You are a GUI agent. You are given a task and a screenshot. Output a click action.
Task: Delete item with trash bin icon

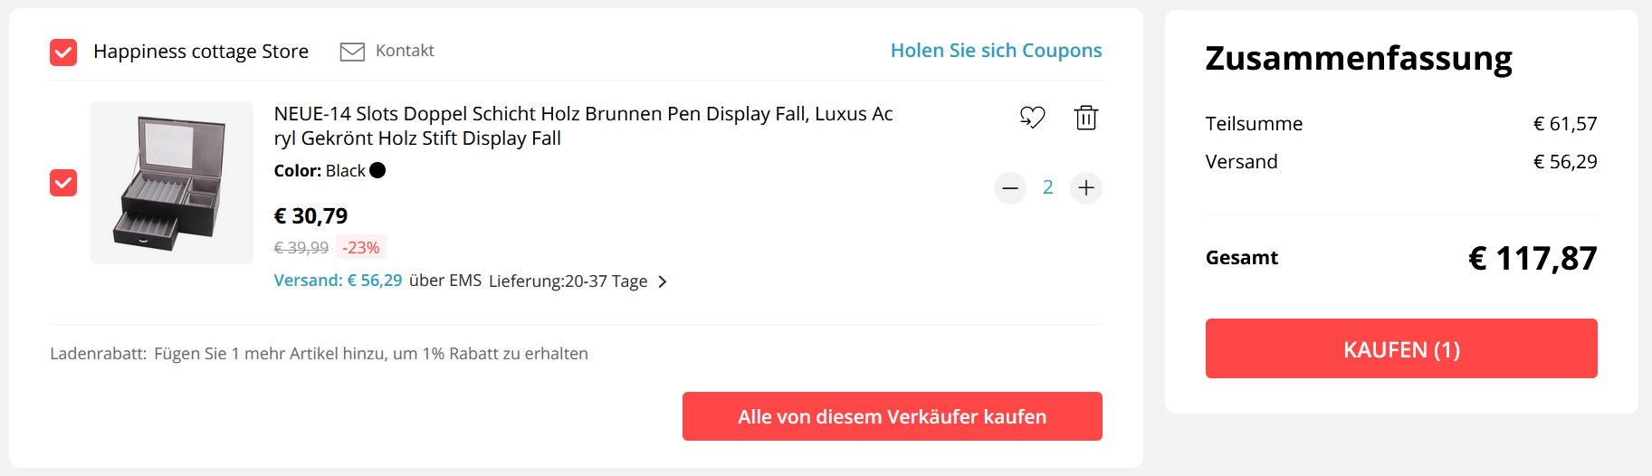(x=1086, y=118)
